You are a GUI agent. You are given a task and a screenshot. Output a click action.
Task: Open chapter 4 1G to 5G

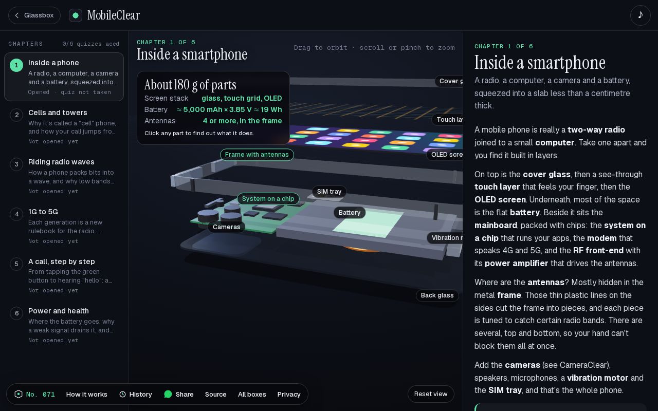click(64, 226)
